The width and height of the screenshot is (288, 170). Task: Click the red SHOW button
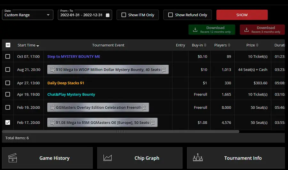click(x=242, y=15)
